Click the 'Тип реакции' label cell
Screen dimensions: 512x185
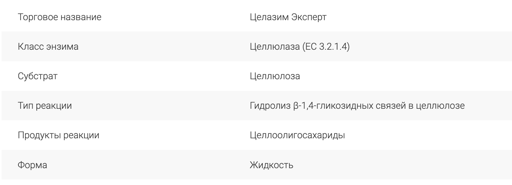coord(45,106)
